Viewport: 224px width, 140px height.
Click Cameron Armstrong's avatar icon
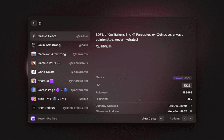point(34,54)
